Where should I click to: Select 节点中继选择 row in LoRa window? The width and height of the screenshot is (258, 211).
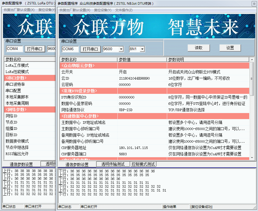pyautogui.click(x=30, y=147)
